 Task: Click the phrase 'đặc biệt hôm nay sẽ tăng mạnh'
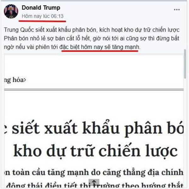[99, 47]
